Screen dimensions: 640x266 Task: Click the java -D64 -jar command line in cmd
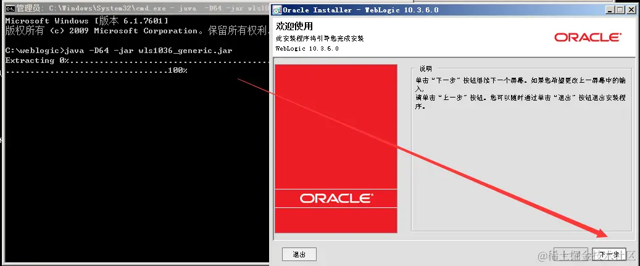(x=118, y=51)
